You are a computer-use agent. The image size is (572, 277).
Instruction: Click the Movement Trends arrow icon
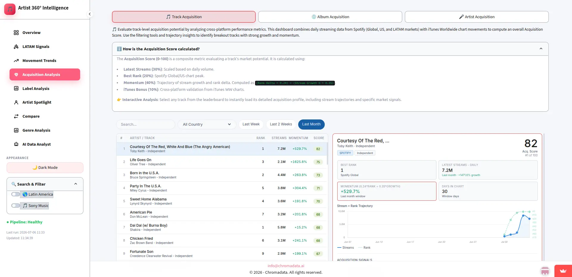(x=16, y=60)
